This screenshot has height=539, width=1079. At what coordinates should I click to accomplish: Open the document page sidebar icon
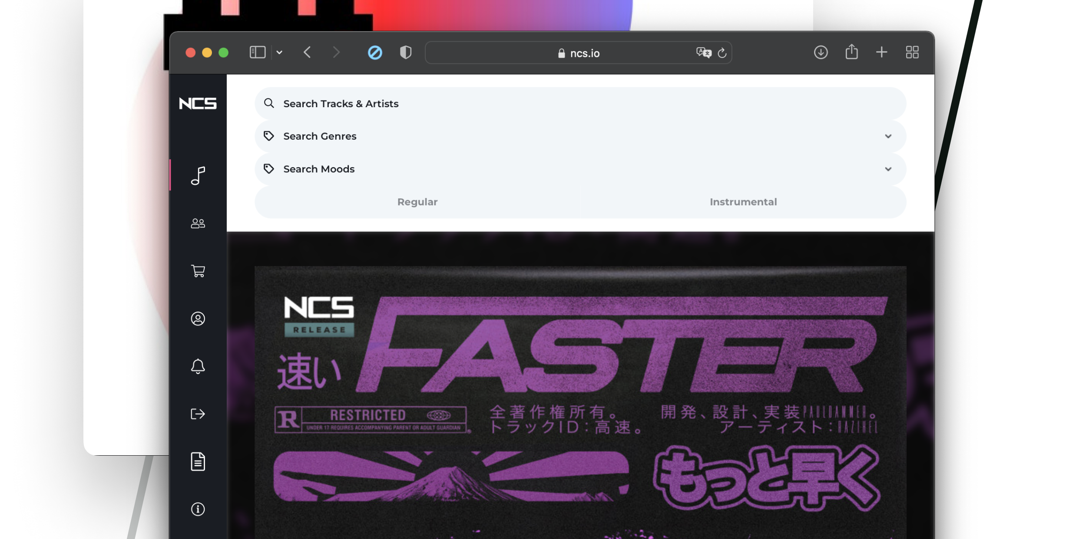[x=198, y=461]
